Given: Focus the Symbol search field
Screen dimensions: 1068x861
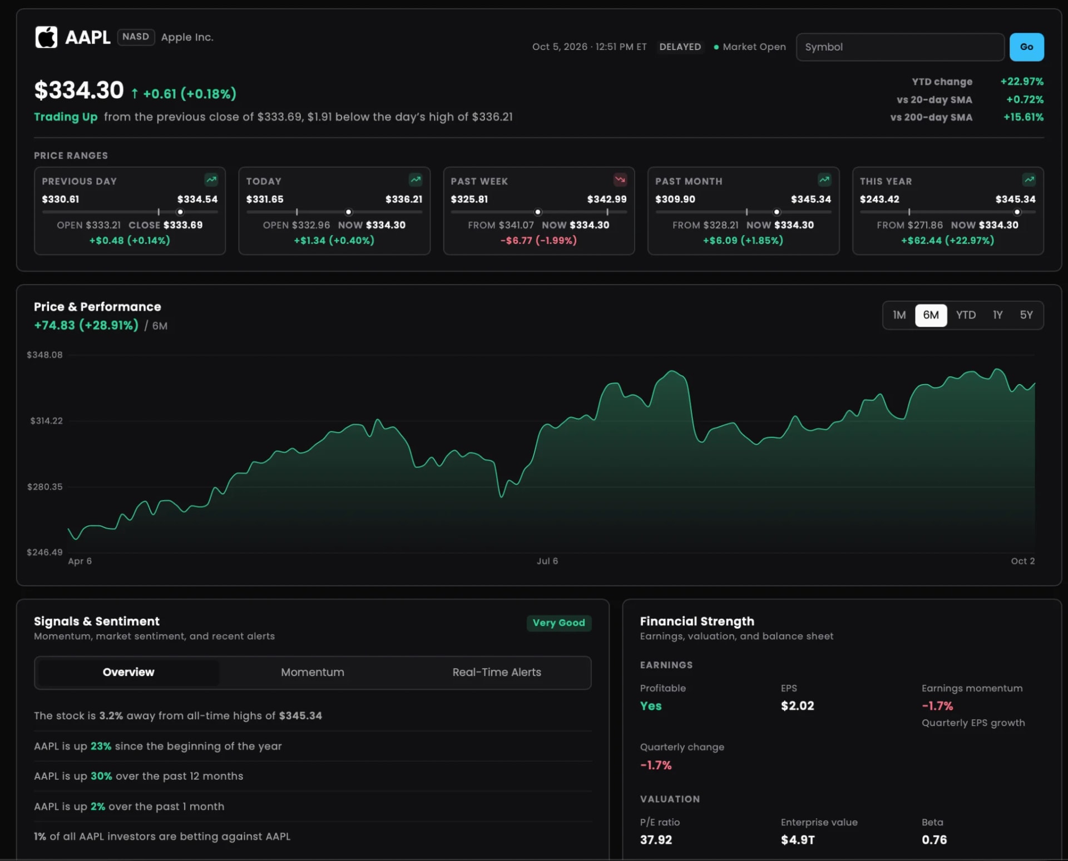Looking at the screenshot, I should (899, 47).
